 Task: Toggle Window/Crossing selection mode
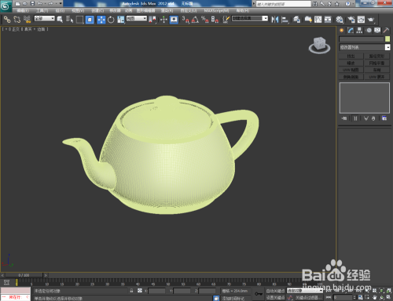coord(90,20)
